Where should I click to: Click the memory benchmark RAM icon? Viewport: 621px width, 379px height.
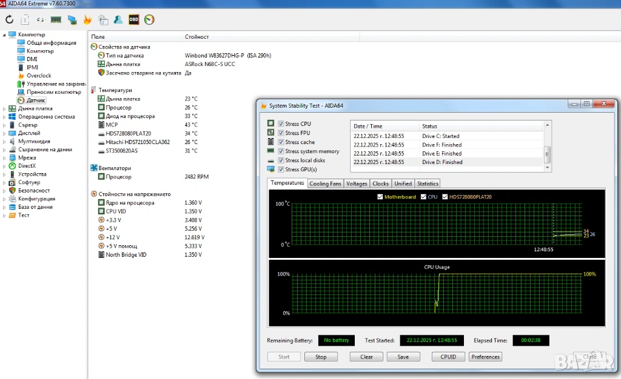pos(56,19)
